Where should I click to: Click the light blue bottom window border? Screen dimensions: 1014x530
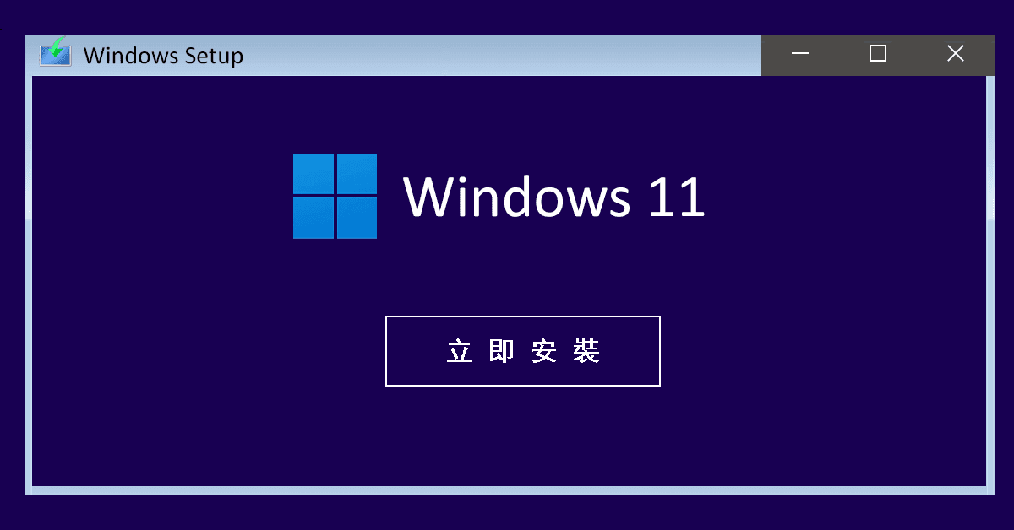(509, 490)
